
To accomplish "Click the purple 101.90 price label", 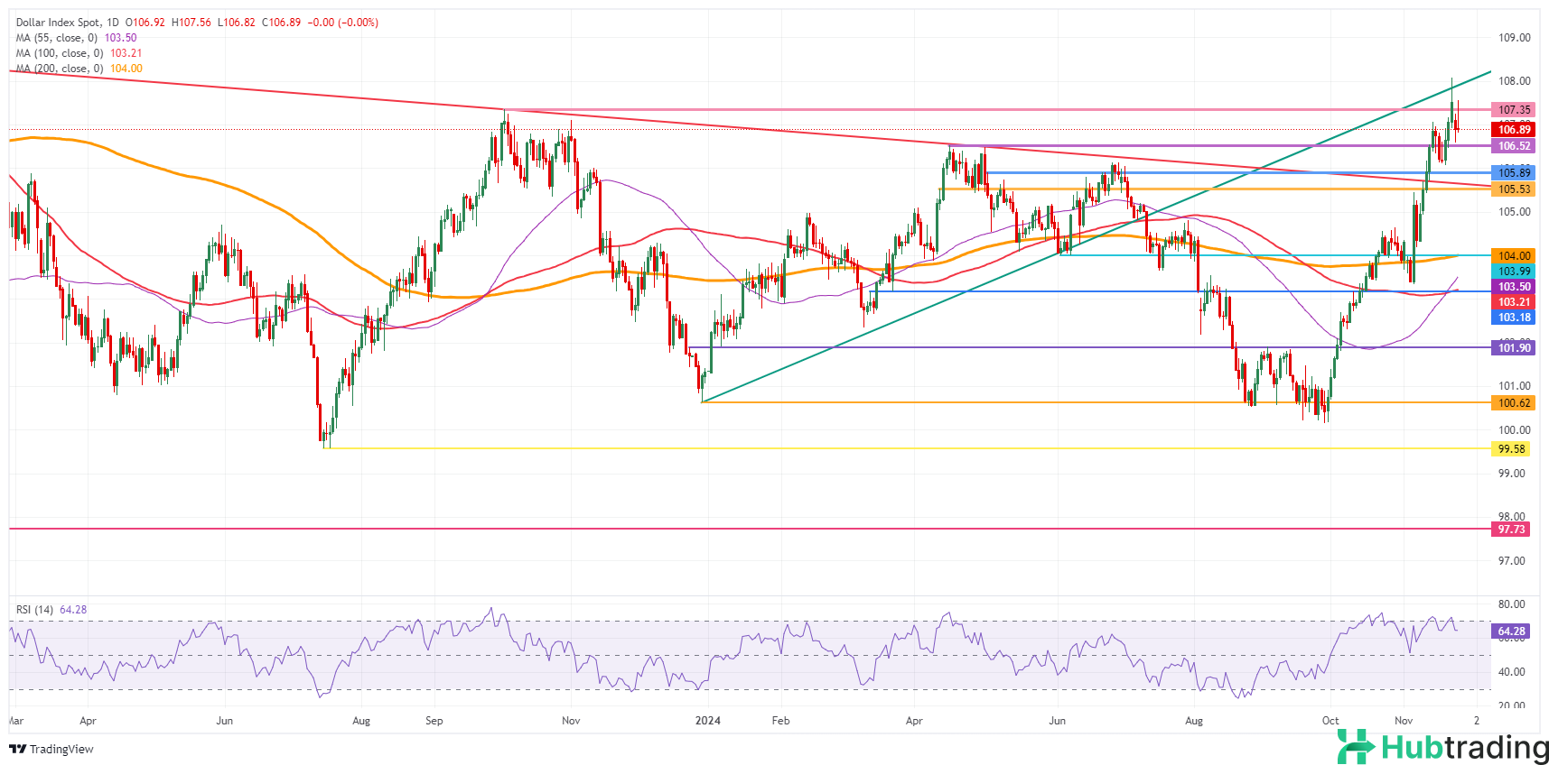I will [x=1514, y=348].
